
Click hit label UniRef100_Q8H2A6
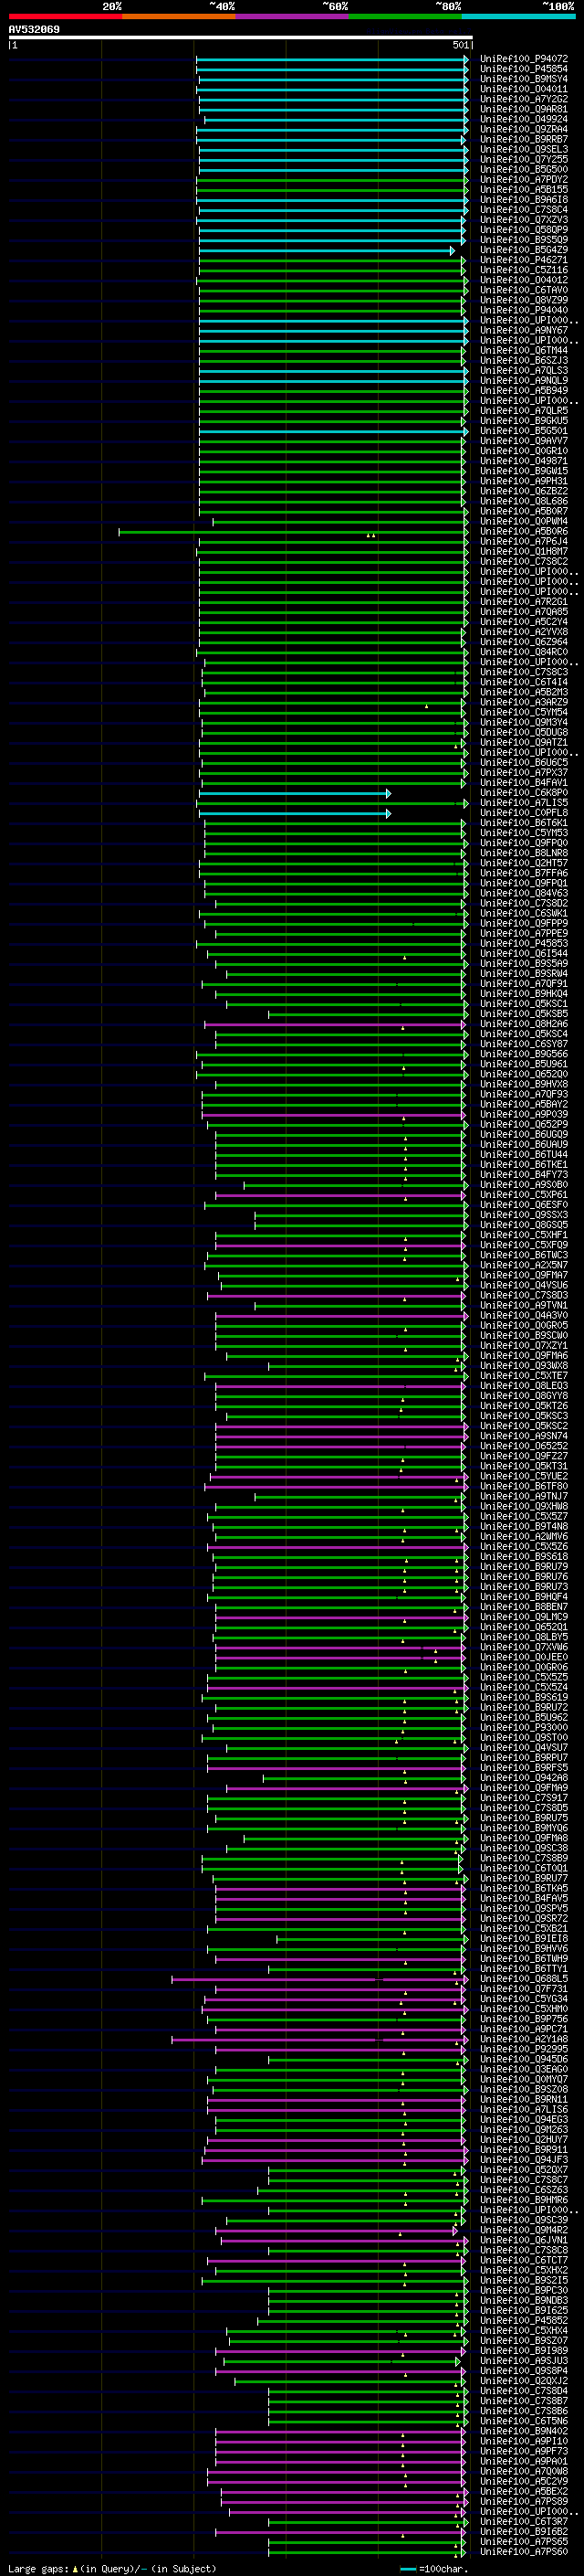(524, 1024)
